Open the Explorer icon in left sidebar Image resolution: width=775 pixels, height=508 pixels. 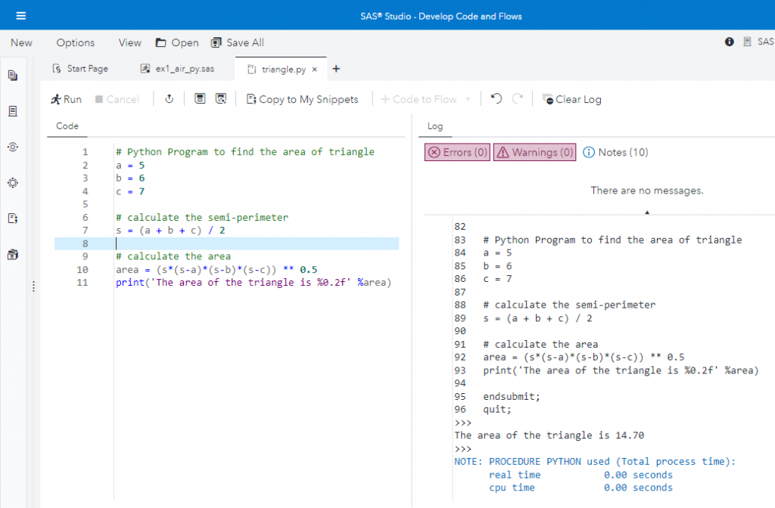[x=13, y=76]
